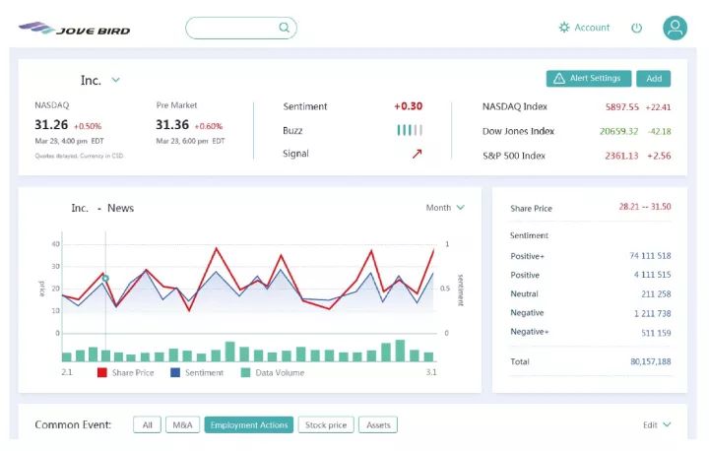This screenshot has height=451, width=709.
Task: Click the Buzz level bars indicator
Action: [410, 130]
